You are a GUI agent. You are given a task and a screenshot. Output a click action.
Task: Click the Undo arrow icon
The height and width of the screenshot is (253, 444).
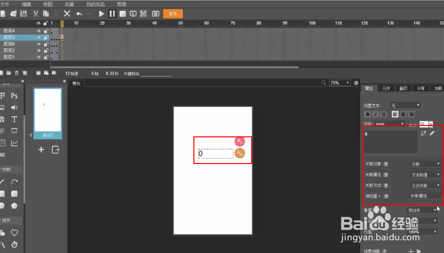[79, 14]
